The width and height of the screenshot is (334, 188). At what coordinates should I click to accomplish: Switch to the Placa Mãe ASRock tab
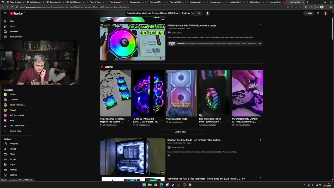156,2
